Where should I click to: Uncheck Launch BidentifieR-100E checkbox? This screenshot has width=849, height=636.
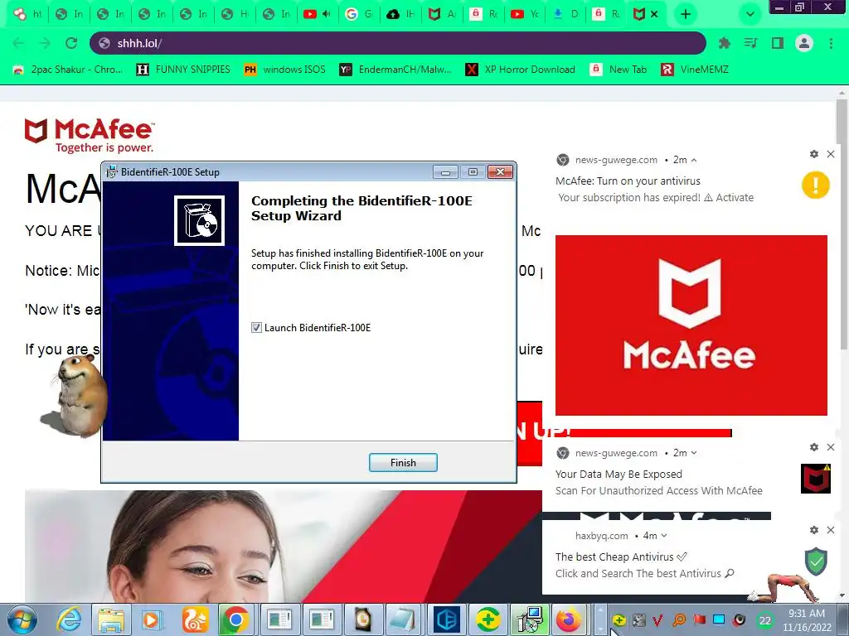click(x=257, y=328)
